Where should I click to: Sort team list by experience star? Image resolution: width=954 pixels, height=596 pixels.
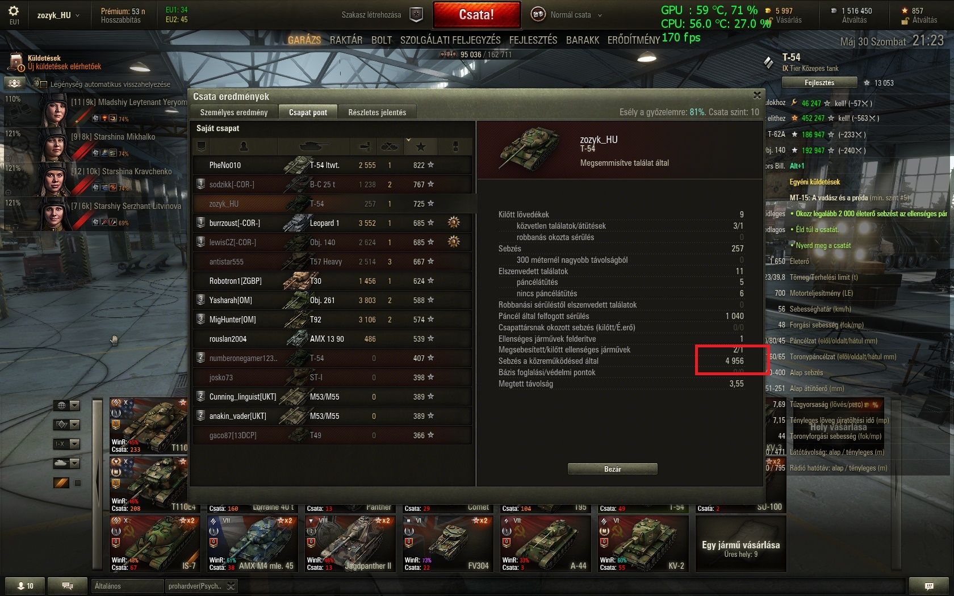(421, 146)
